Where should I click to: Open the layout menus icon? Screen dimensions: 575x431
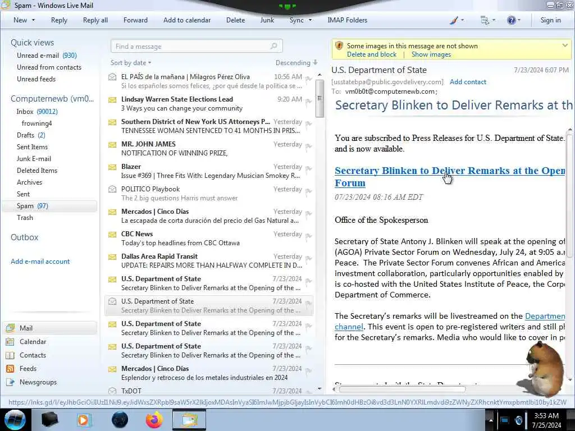point(485,21)
